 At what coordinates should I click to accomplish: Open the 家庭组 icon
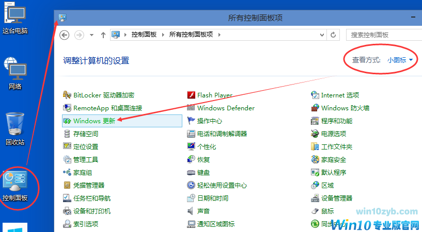67,172
